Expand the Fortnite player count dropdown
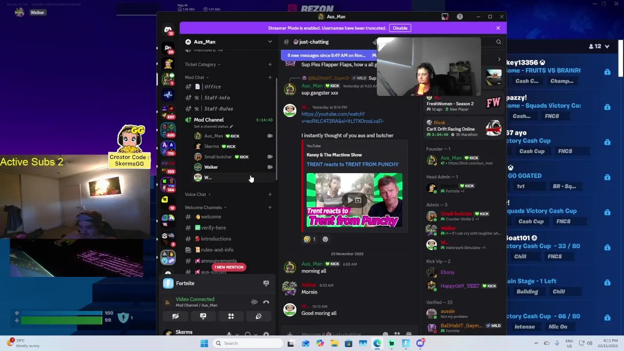The width and height of the screenshot is (624, 351). click(607, 46)
